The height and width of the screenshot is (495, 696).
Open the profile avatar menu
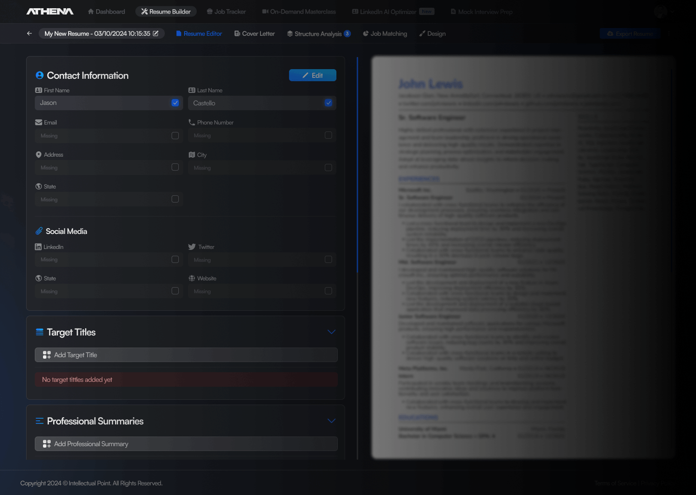point(660,11)
